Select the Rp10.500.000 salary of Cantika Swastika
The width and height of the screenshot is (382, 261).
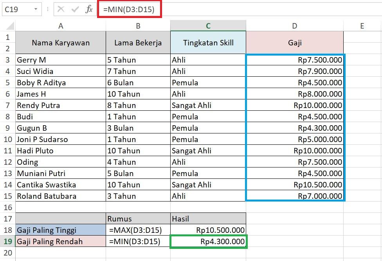[295, 184]
